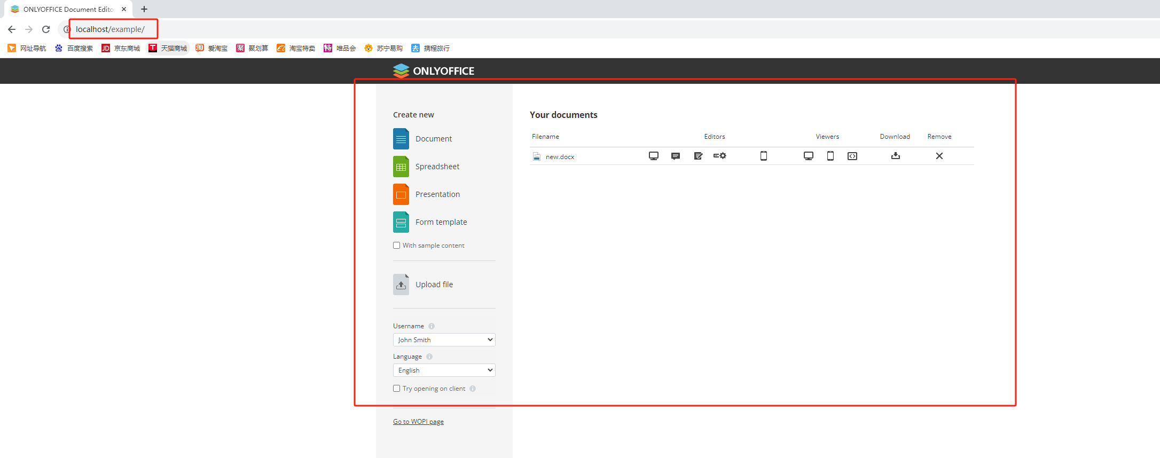The width and height of the screenshot is (1160, 458).
Task: Open the Language dropdown showing English
Action: (444, 370)
